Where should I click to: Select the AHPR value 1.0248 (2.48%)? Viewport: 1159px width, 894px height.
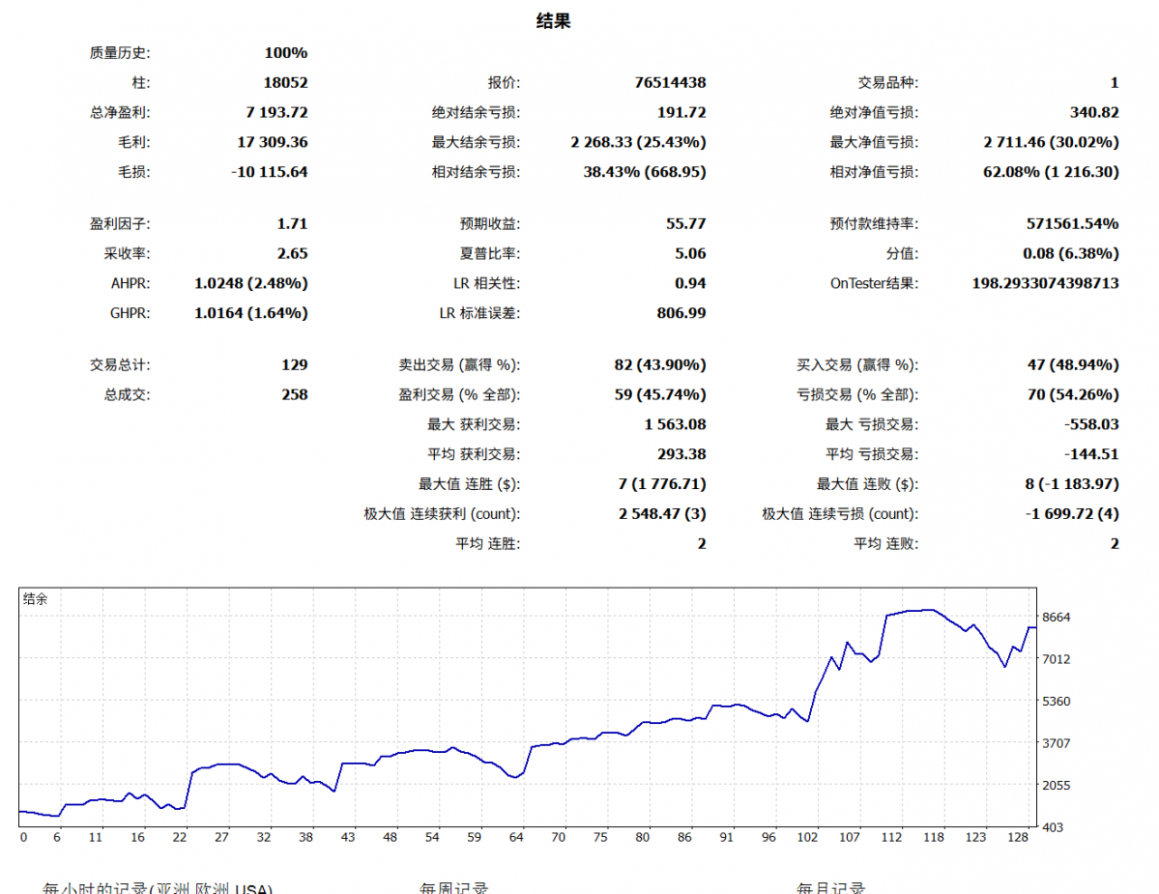click(x=250, y=283)
